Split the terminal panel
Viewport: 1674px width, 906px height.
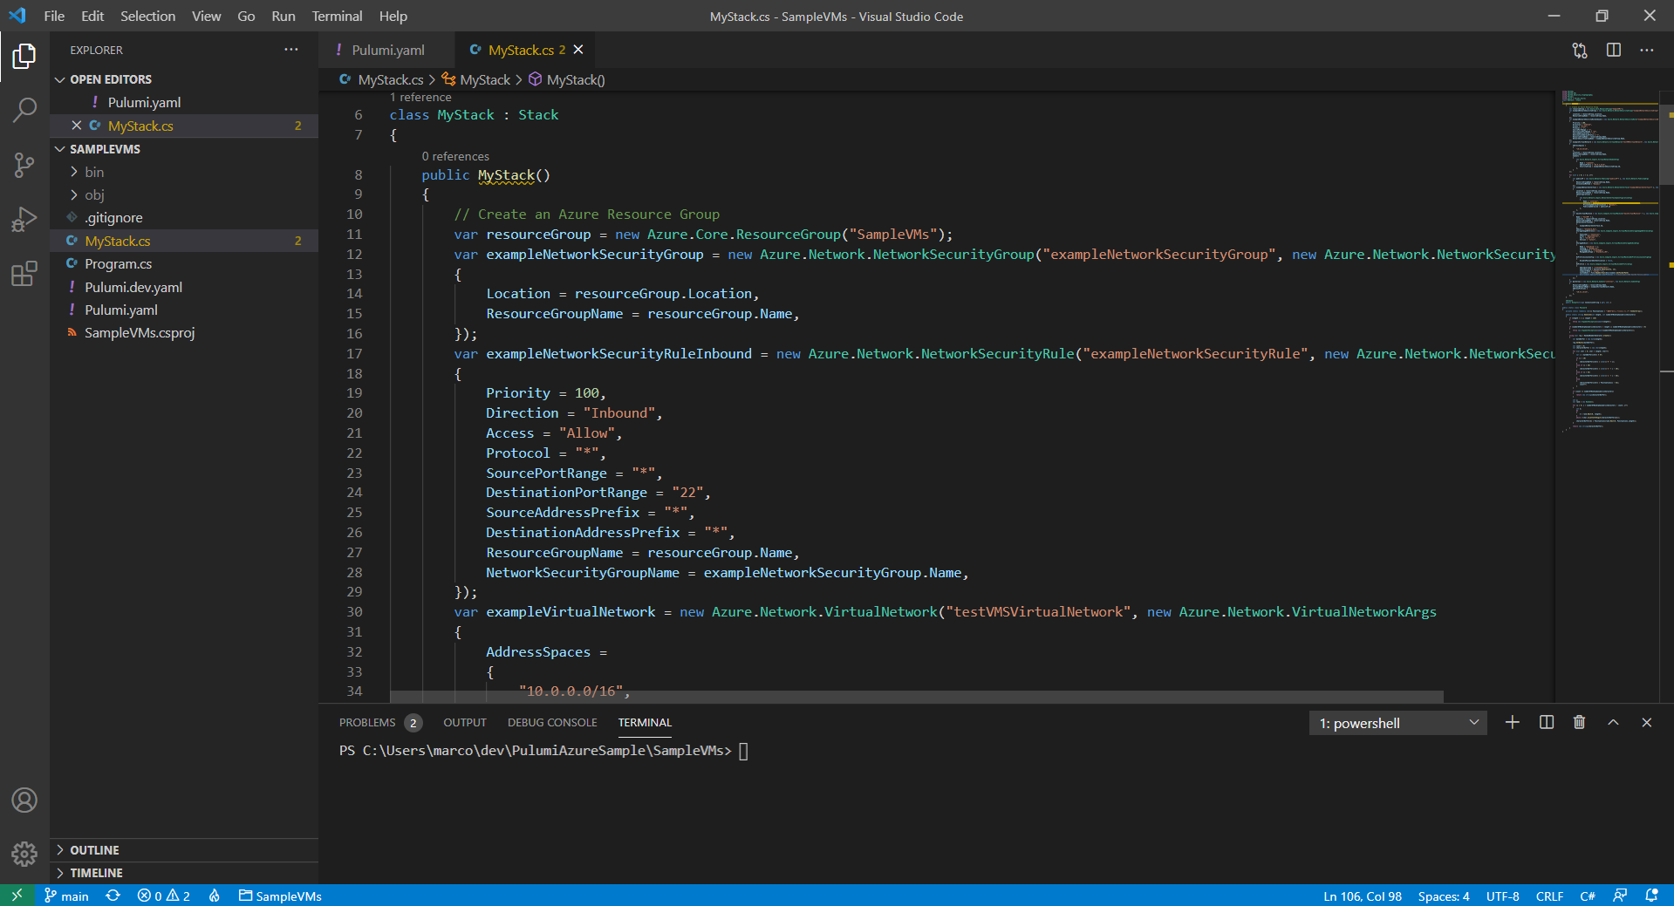1547,722
